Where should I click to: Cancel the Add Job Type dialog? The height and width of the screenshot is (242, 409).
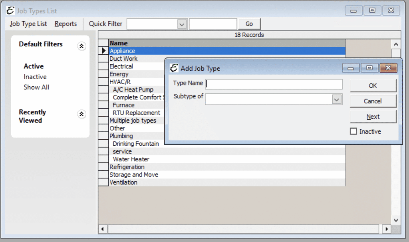coord(373,101)
